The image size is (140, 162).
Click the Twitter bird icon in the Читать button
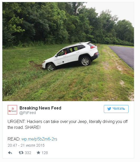(109, 109)
